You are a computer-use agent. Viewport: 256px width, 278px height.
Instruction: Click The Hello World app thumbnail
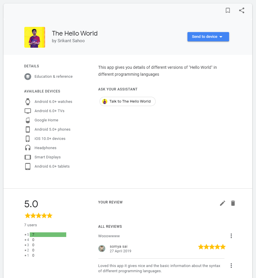tap(34, 37)
